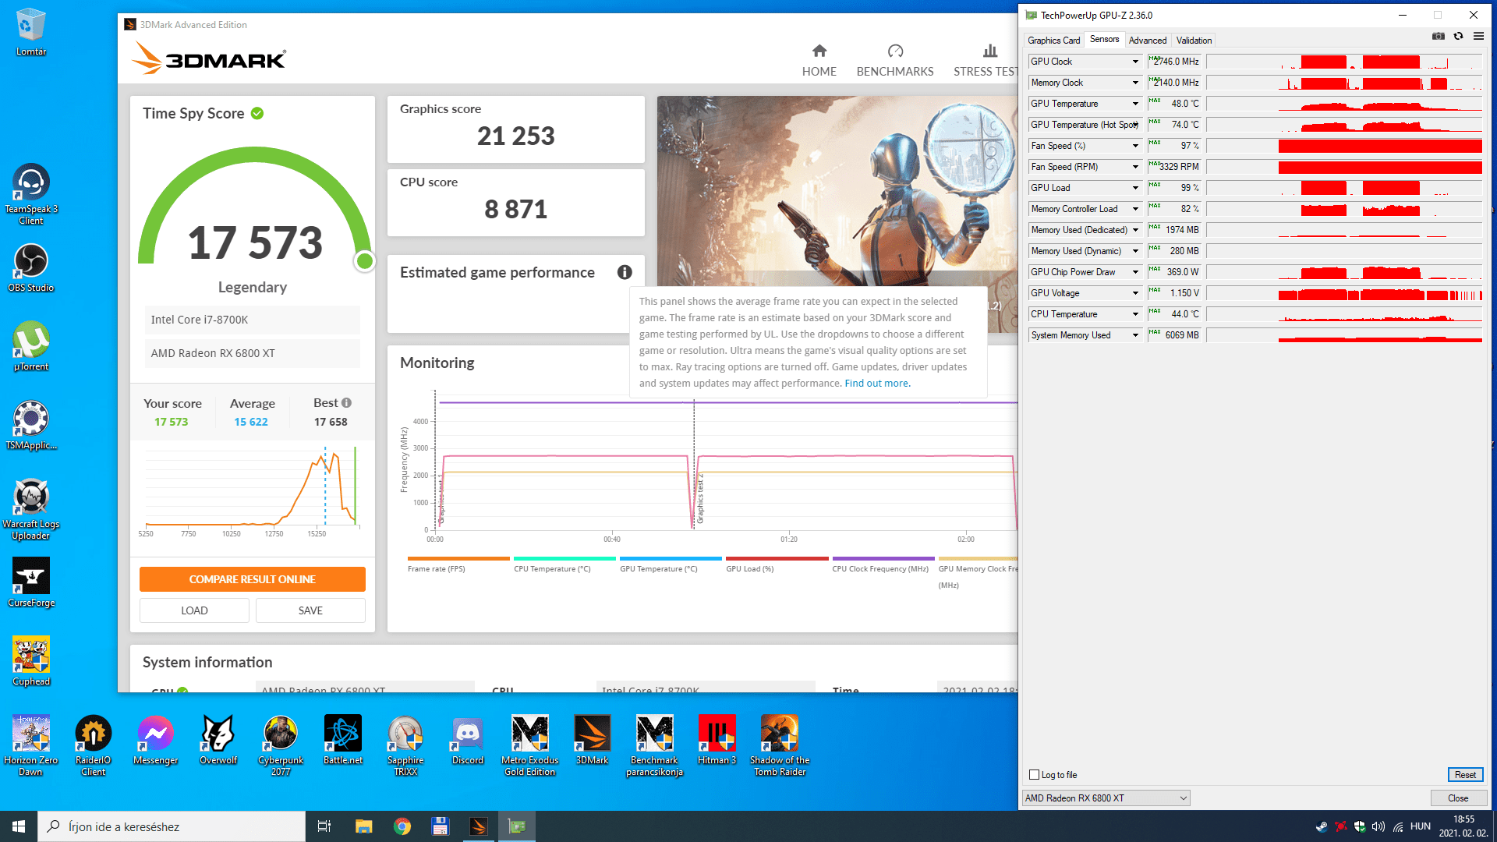Open Metro Exodus Gold Edition shortcut
Image resolution: width=1497 pixels, height=842 pixels.
click(x=530, y=745)
